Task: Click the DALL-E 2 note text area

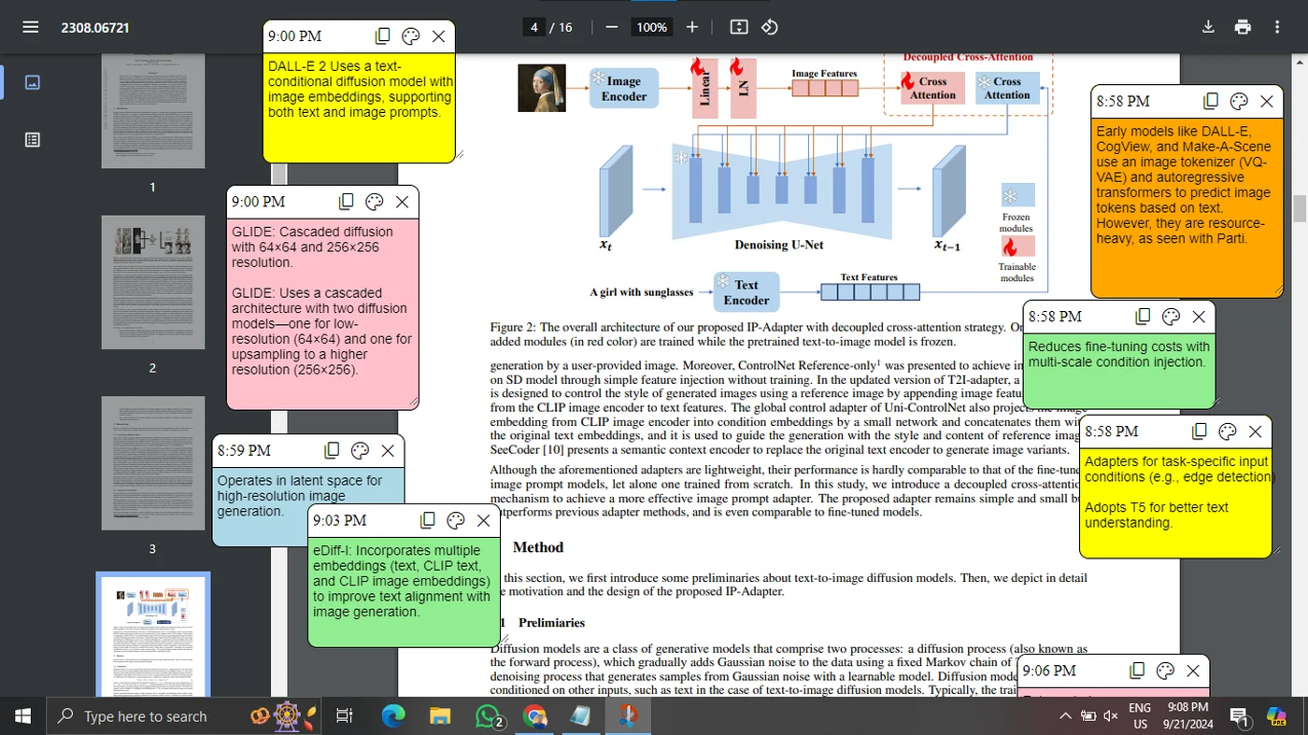Action: pos(359,108)
